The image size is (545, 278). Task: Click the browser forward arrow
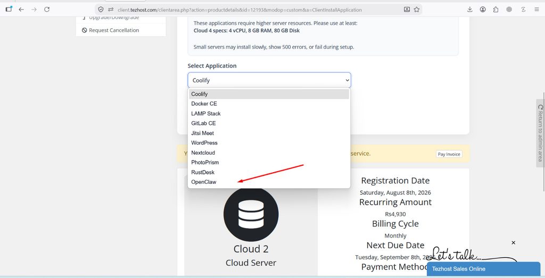point(34,10)
